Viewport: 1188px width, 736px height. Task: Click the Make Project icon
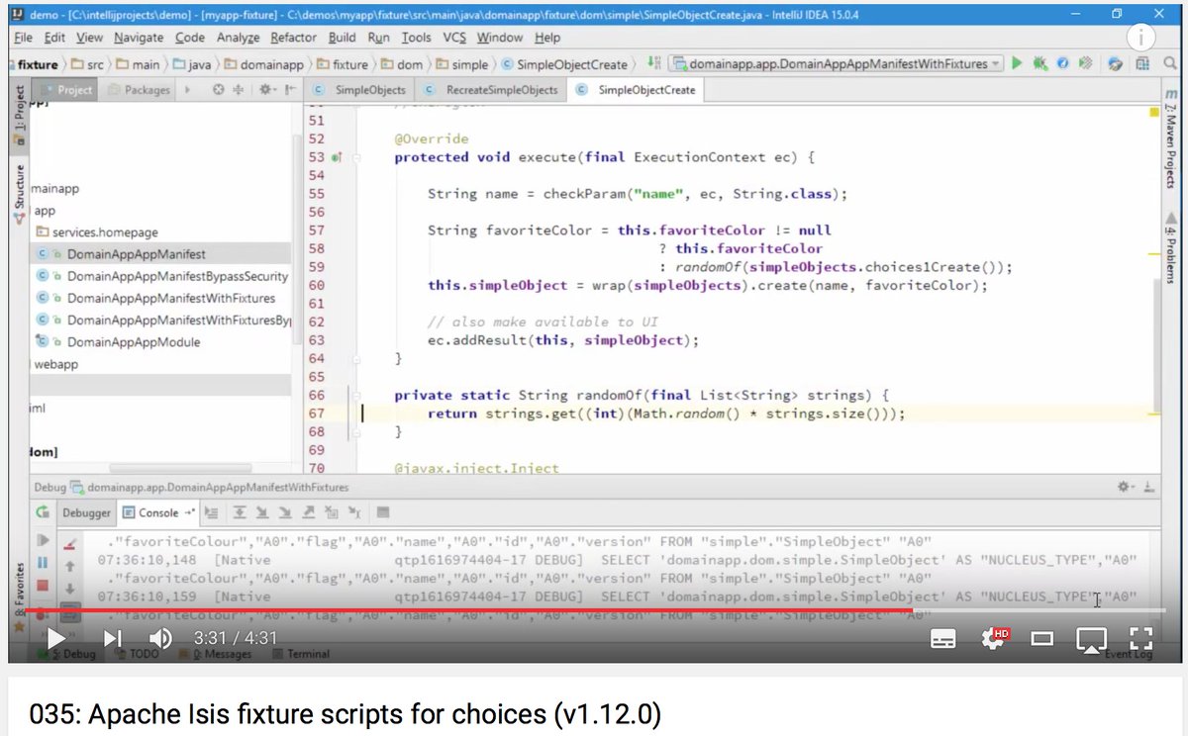point(654,63)
